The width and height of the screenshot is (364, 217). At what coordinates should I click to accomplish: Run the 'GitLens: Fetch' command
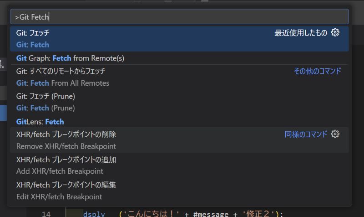[x=179, y=122]
